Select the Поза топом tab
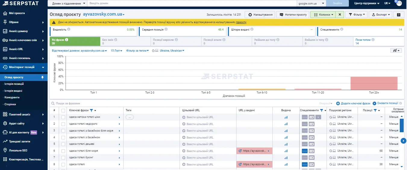Screen dimensions: 407x170 [379, 41]
